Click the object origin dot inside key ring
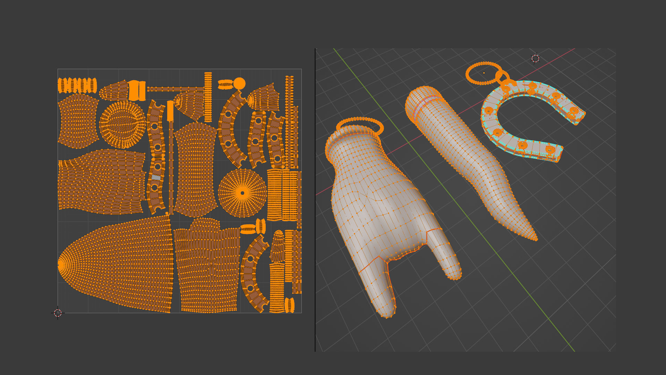This screenshot has width=666, height=375. [484, 73]
